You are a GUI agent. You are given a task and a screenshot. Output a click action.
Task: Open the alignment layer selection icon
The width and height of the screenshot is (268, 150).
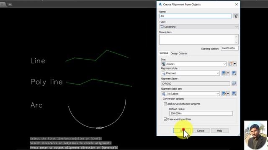tap(234, 83)
